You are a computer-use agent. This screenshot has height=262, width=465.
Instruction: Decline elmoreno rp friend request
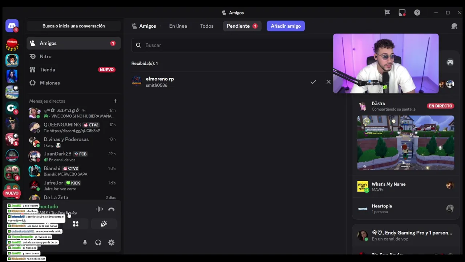click(x=328, y=82)
